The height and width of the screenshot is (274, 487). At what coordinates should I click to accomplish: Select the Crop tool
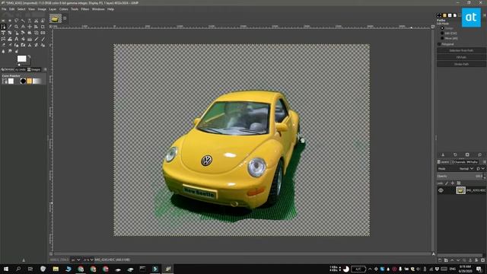[x=43, y=27]
